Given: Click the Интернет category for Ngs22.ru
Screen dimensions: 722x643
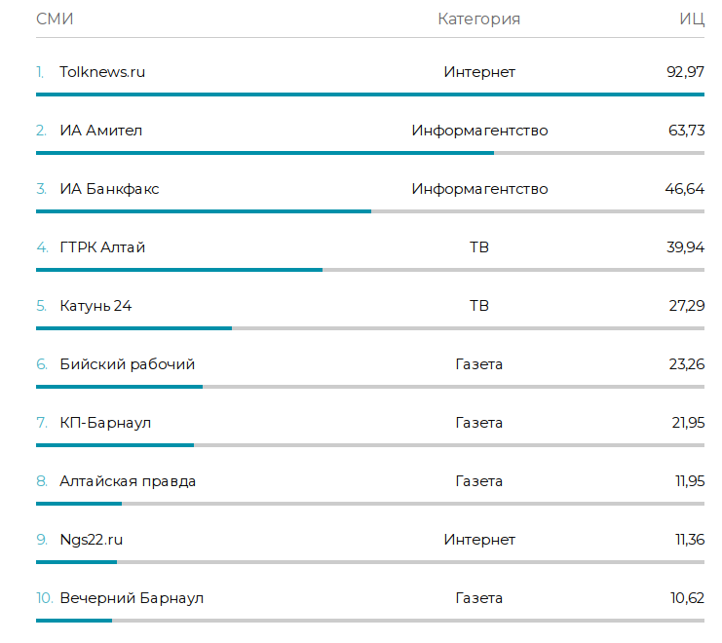Looking at the screenshot, I should point(479,540).
